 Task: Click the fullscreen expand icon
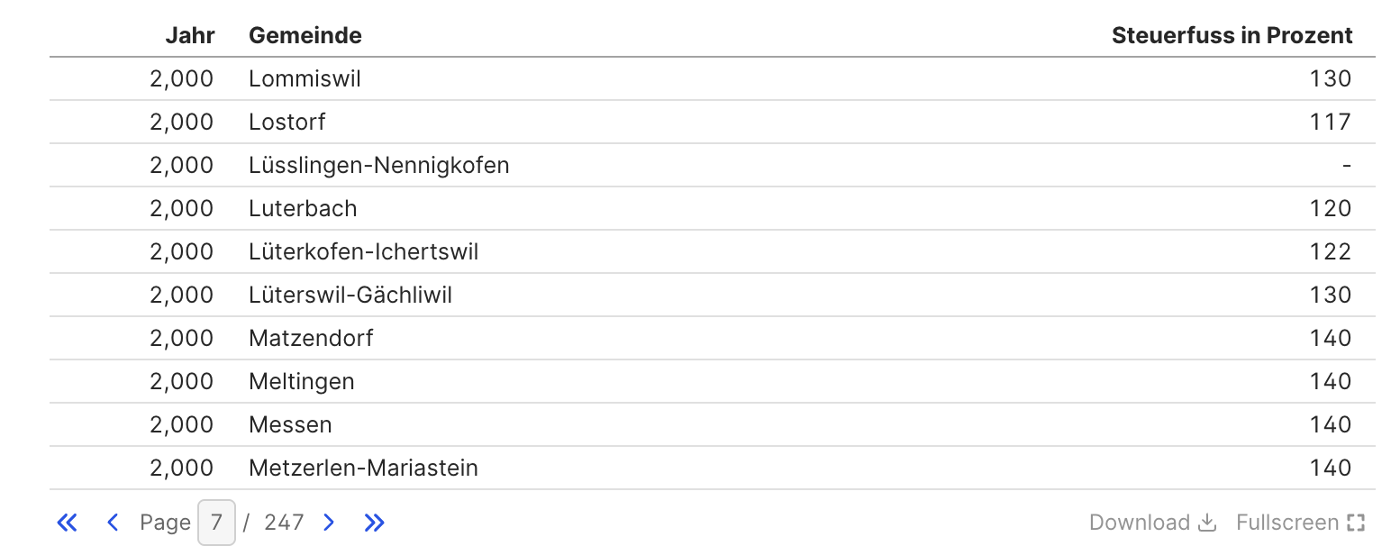point(1357,523)
